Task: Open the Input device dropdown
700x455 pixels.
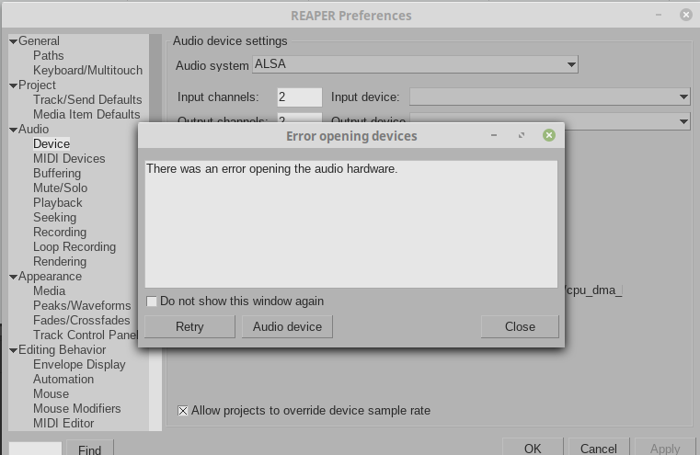Action: point(550,97)
